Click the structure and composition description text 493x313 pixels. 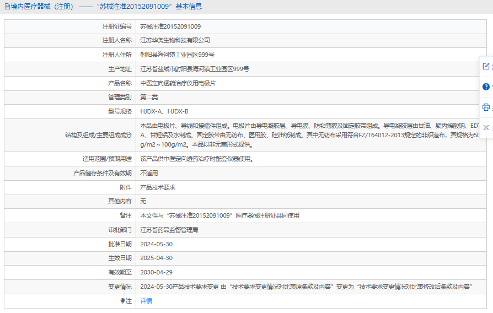310,135
